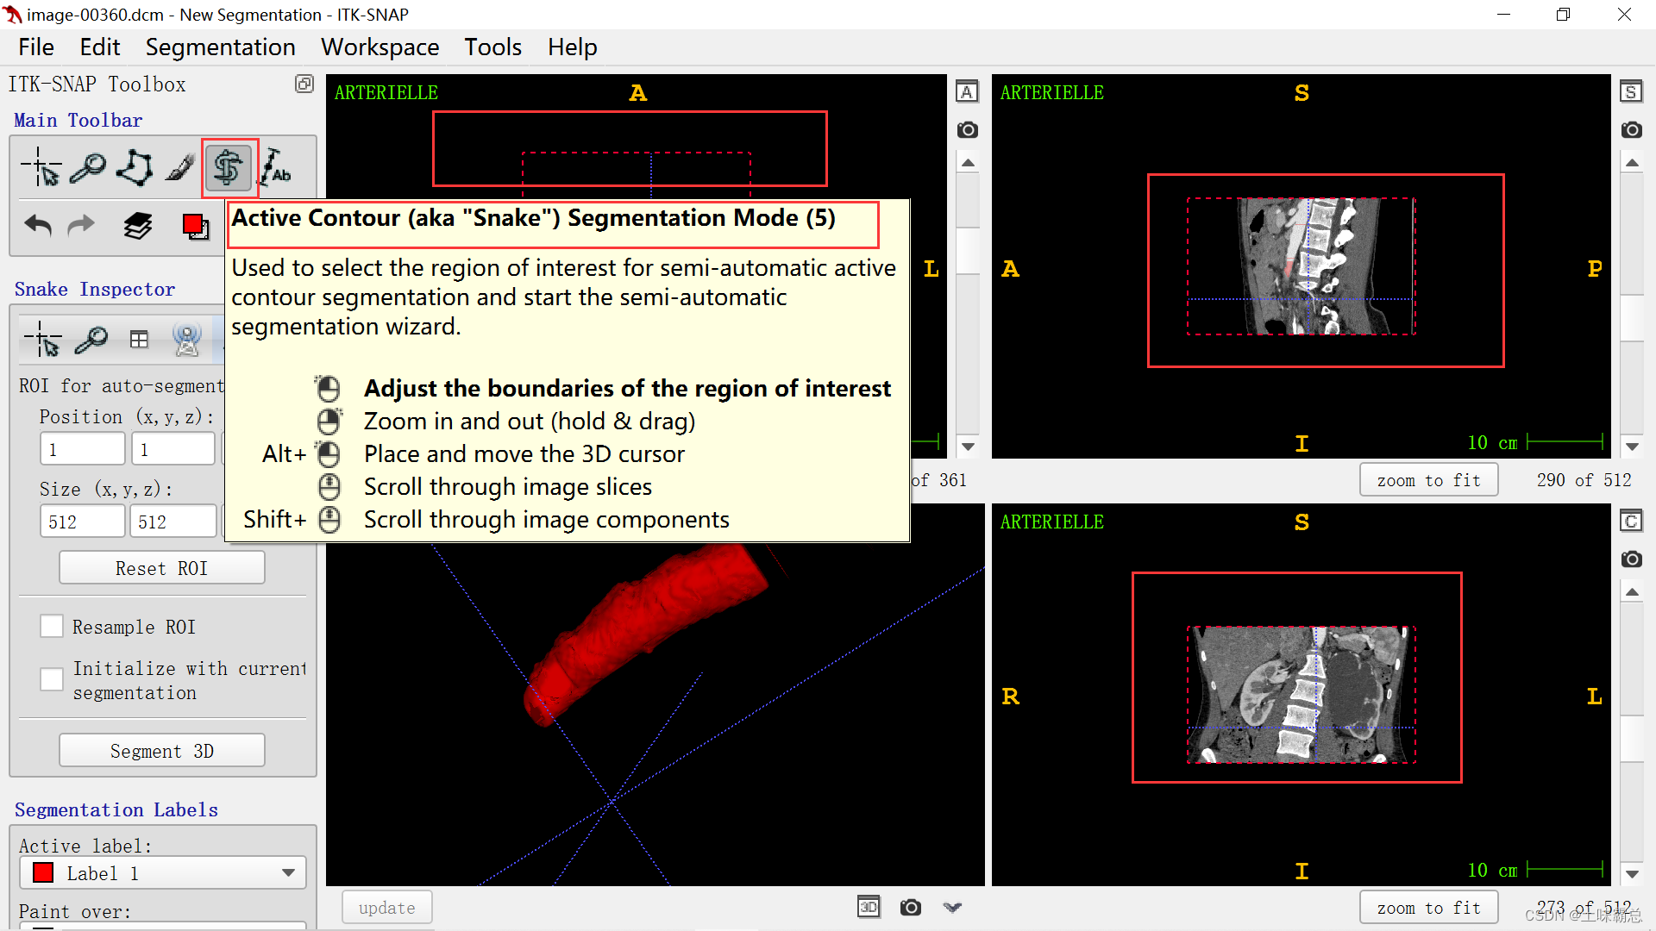Expand the 3D view options chevron
The width and height of the screenshot is (1656, 931).
[x=952, y=907]
